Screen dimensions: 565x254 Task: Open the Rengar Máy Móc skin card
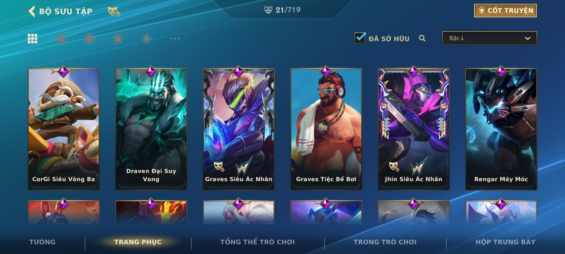(501, 129)
